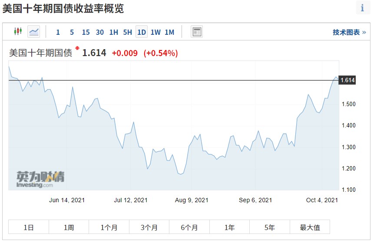Toggle the 1D interval
This screenshot has height=247, width=377.
pyautogui.click(x=142, y=32)
